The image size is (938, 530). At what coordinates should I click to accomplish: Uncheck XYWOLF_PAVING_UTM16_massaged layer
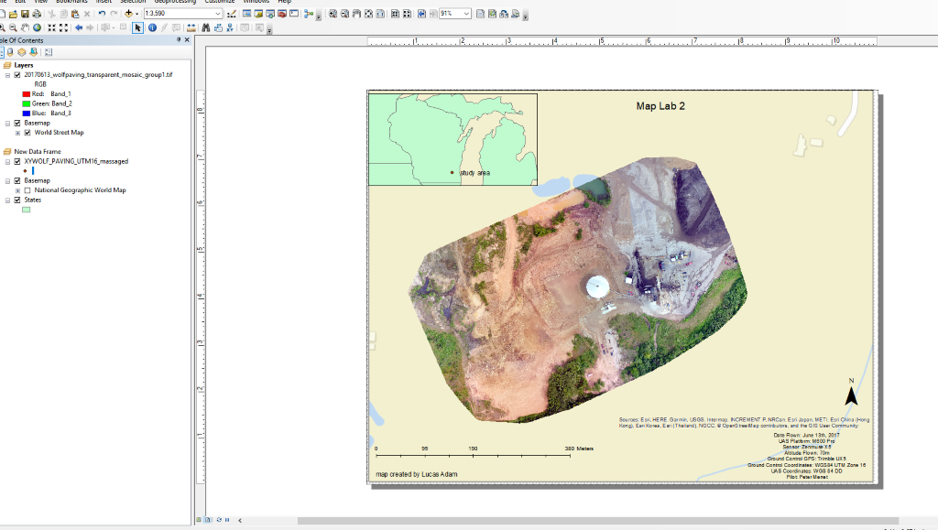point(17,161)
